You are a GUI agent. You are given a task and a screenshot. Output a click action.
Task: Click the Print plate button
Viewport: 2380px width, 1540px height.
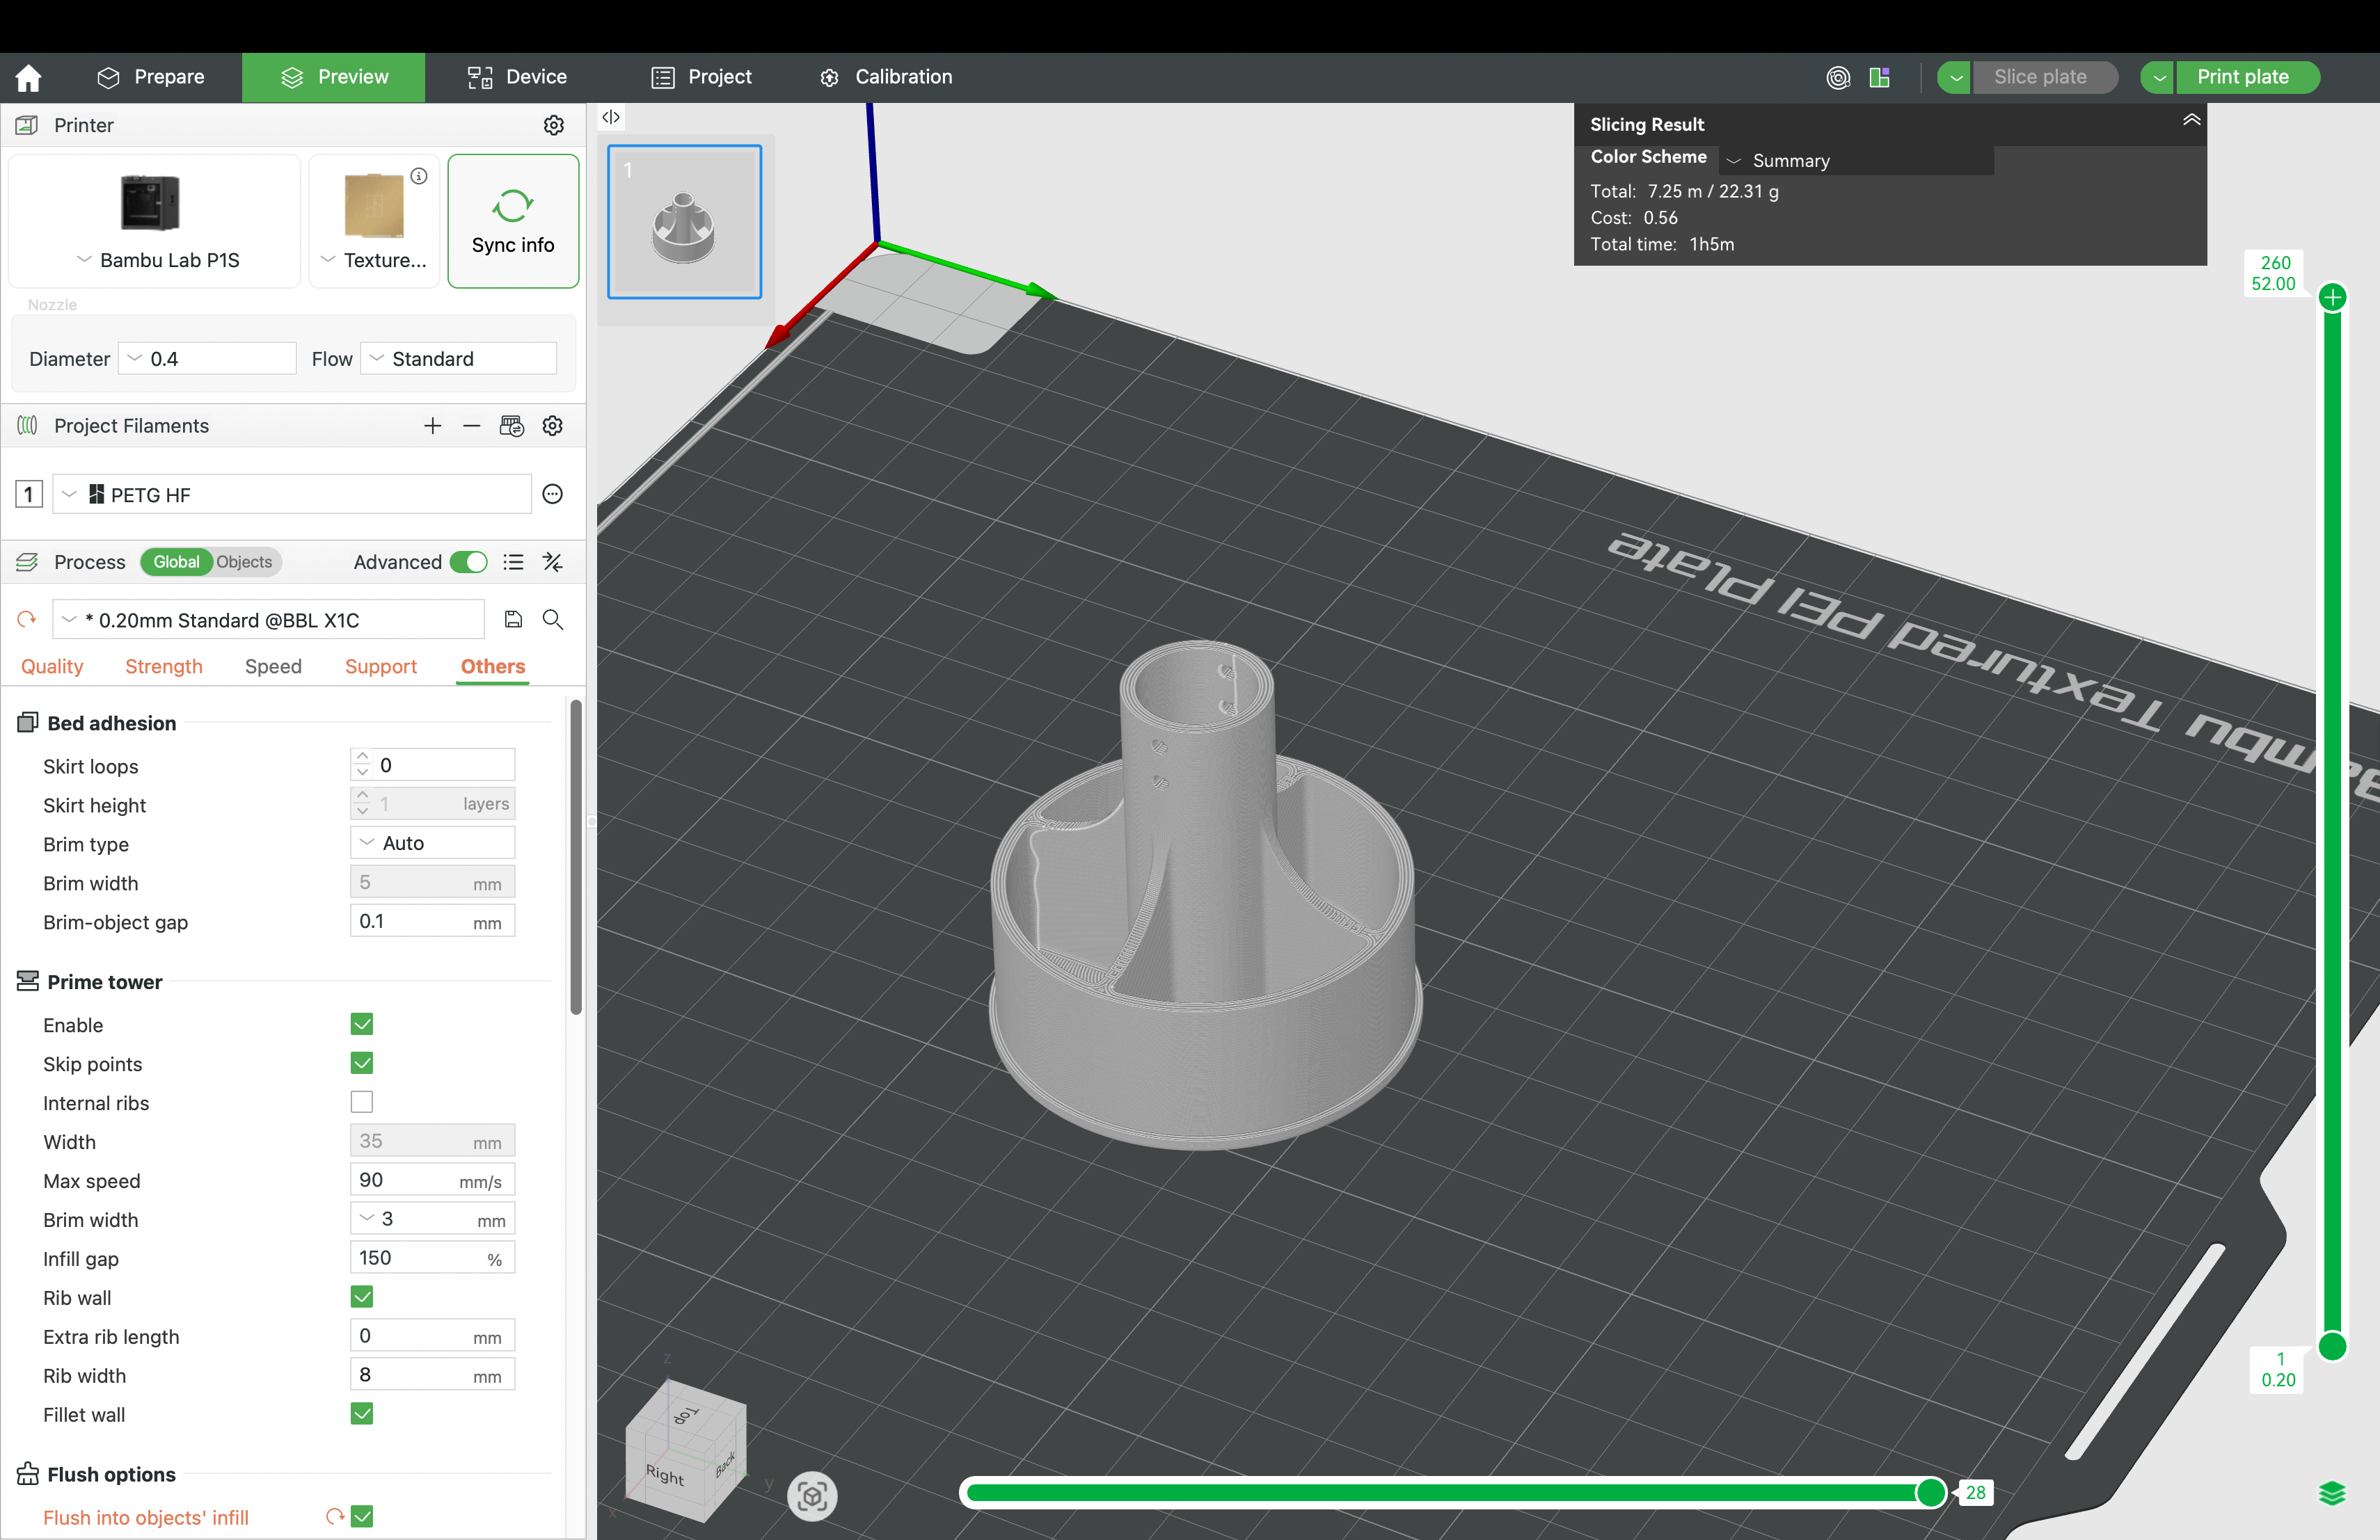pyautogui.click(x=2242, y=77)
